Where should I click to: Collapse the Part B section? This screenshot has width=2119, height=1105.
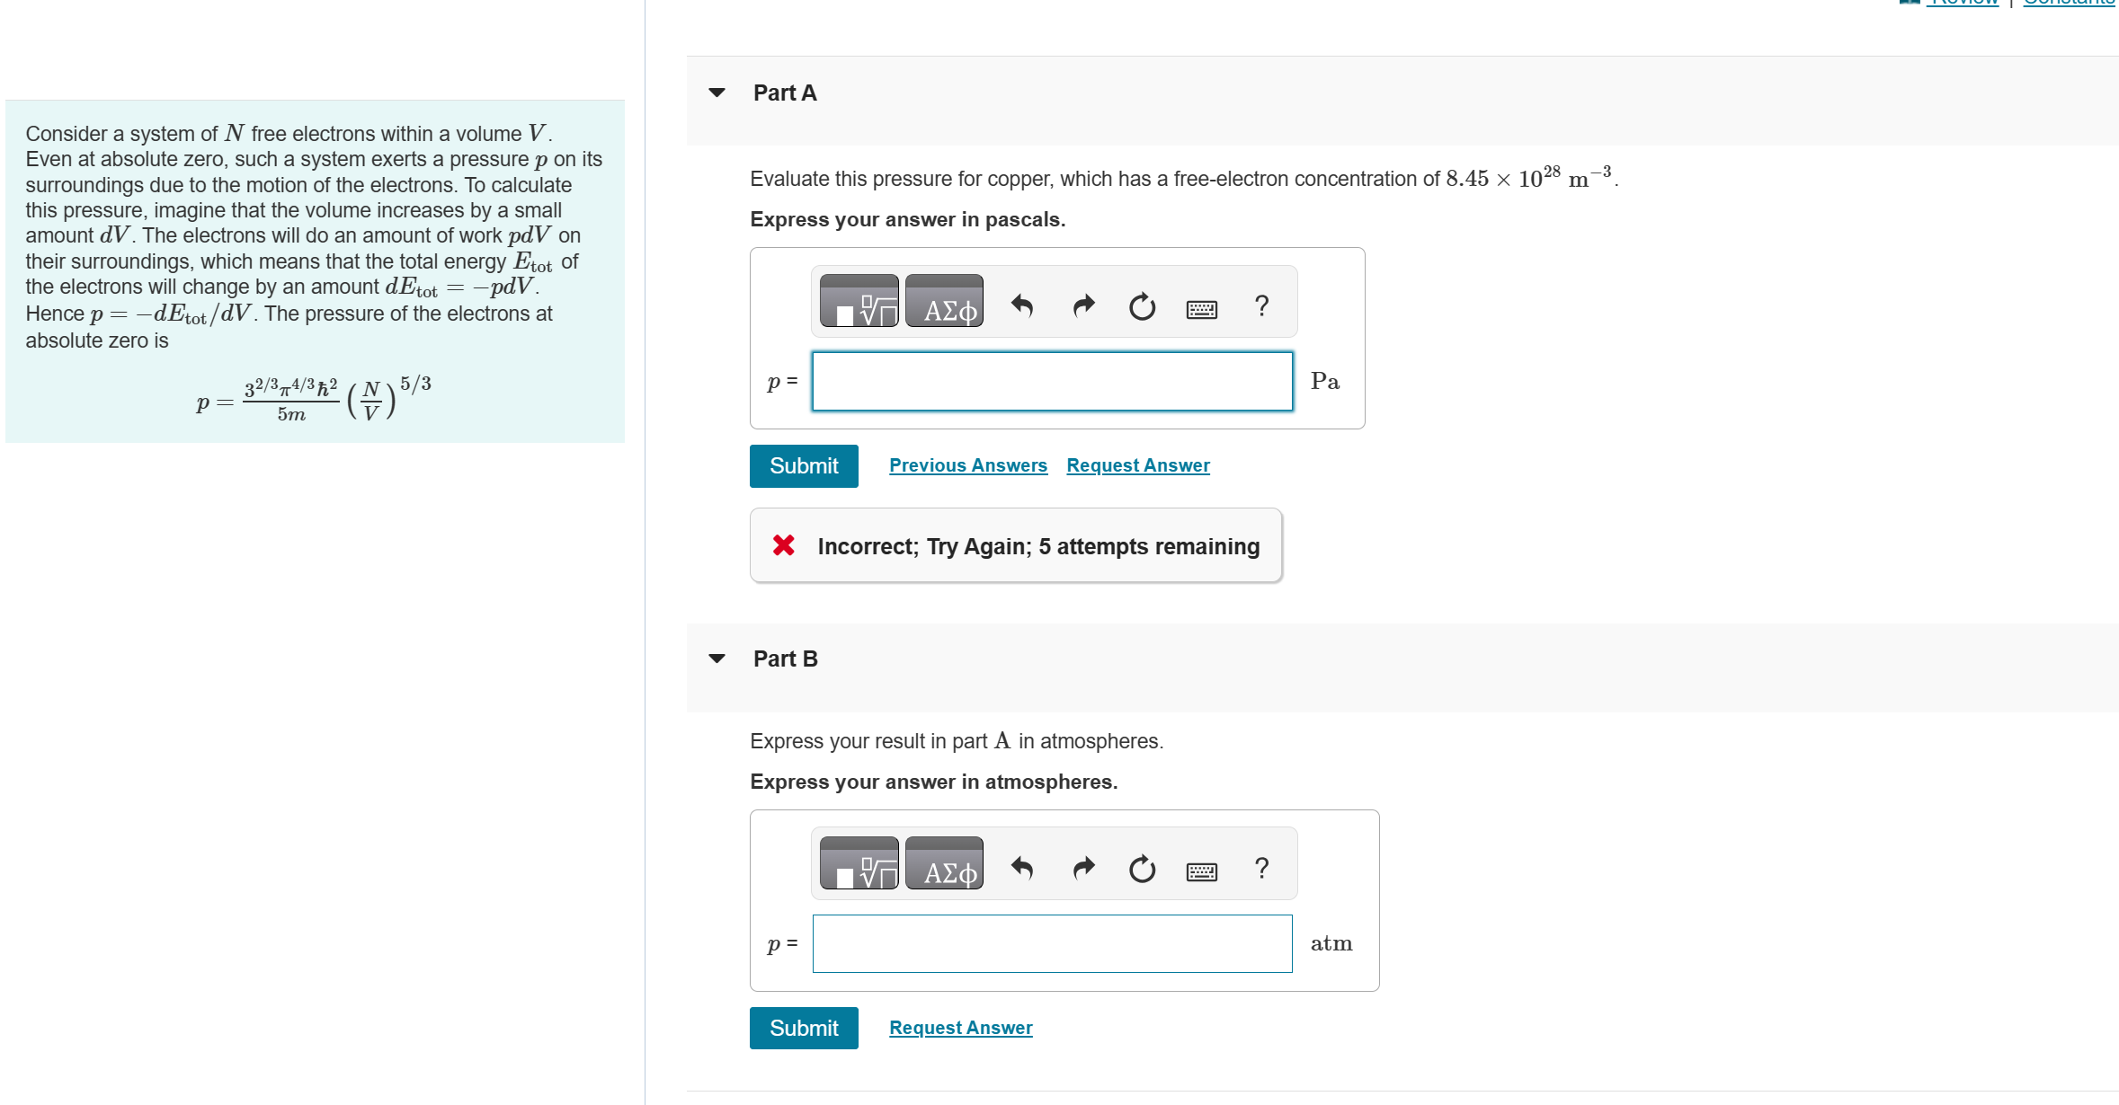(716, 658)
